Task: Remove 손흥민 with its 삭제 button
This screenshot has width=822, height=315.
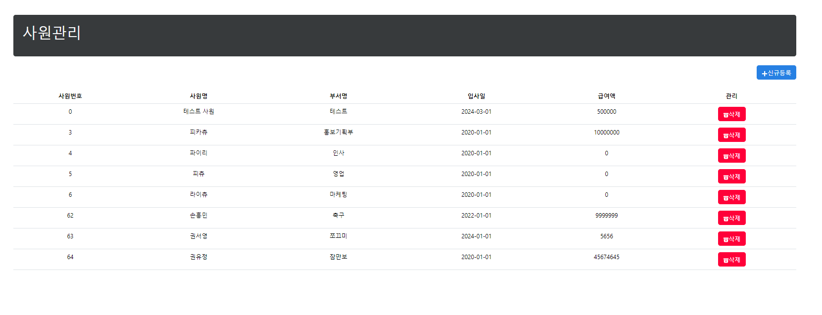Action: (x=731, y=218)
